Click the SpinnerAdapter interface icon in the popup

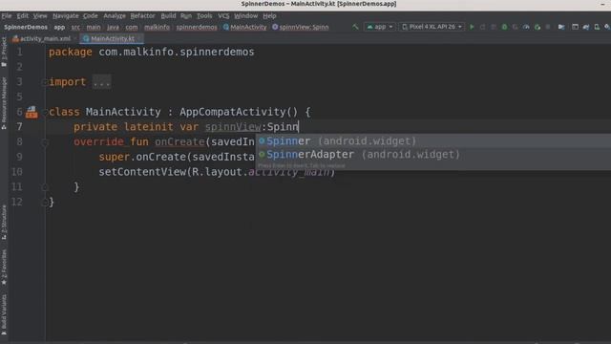[x=262, y=155]
